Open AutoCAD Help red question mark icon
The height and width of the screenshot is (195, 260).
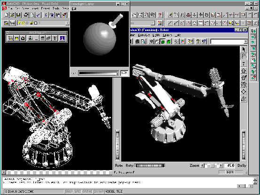pos(160,15)
